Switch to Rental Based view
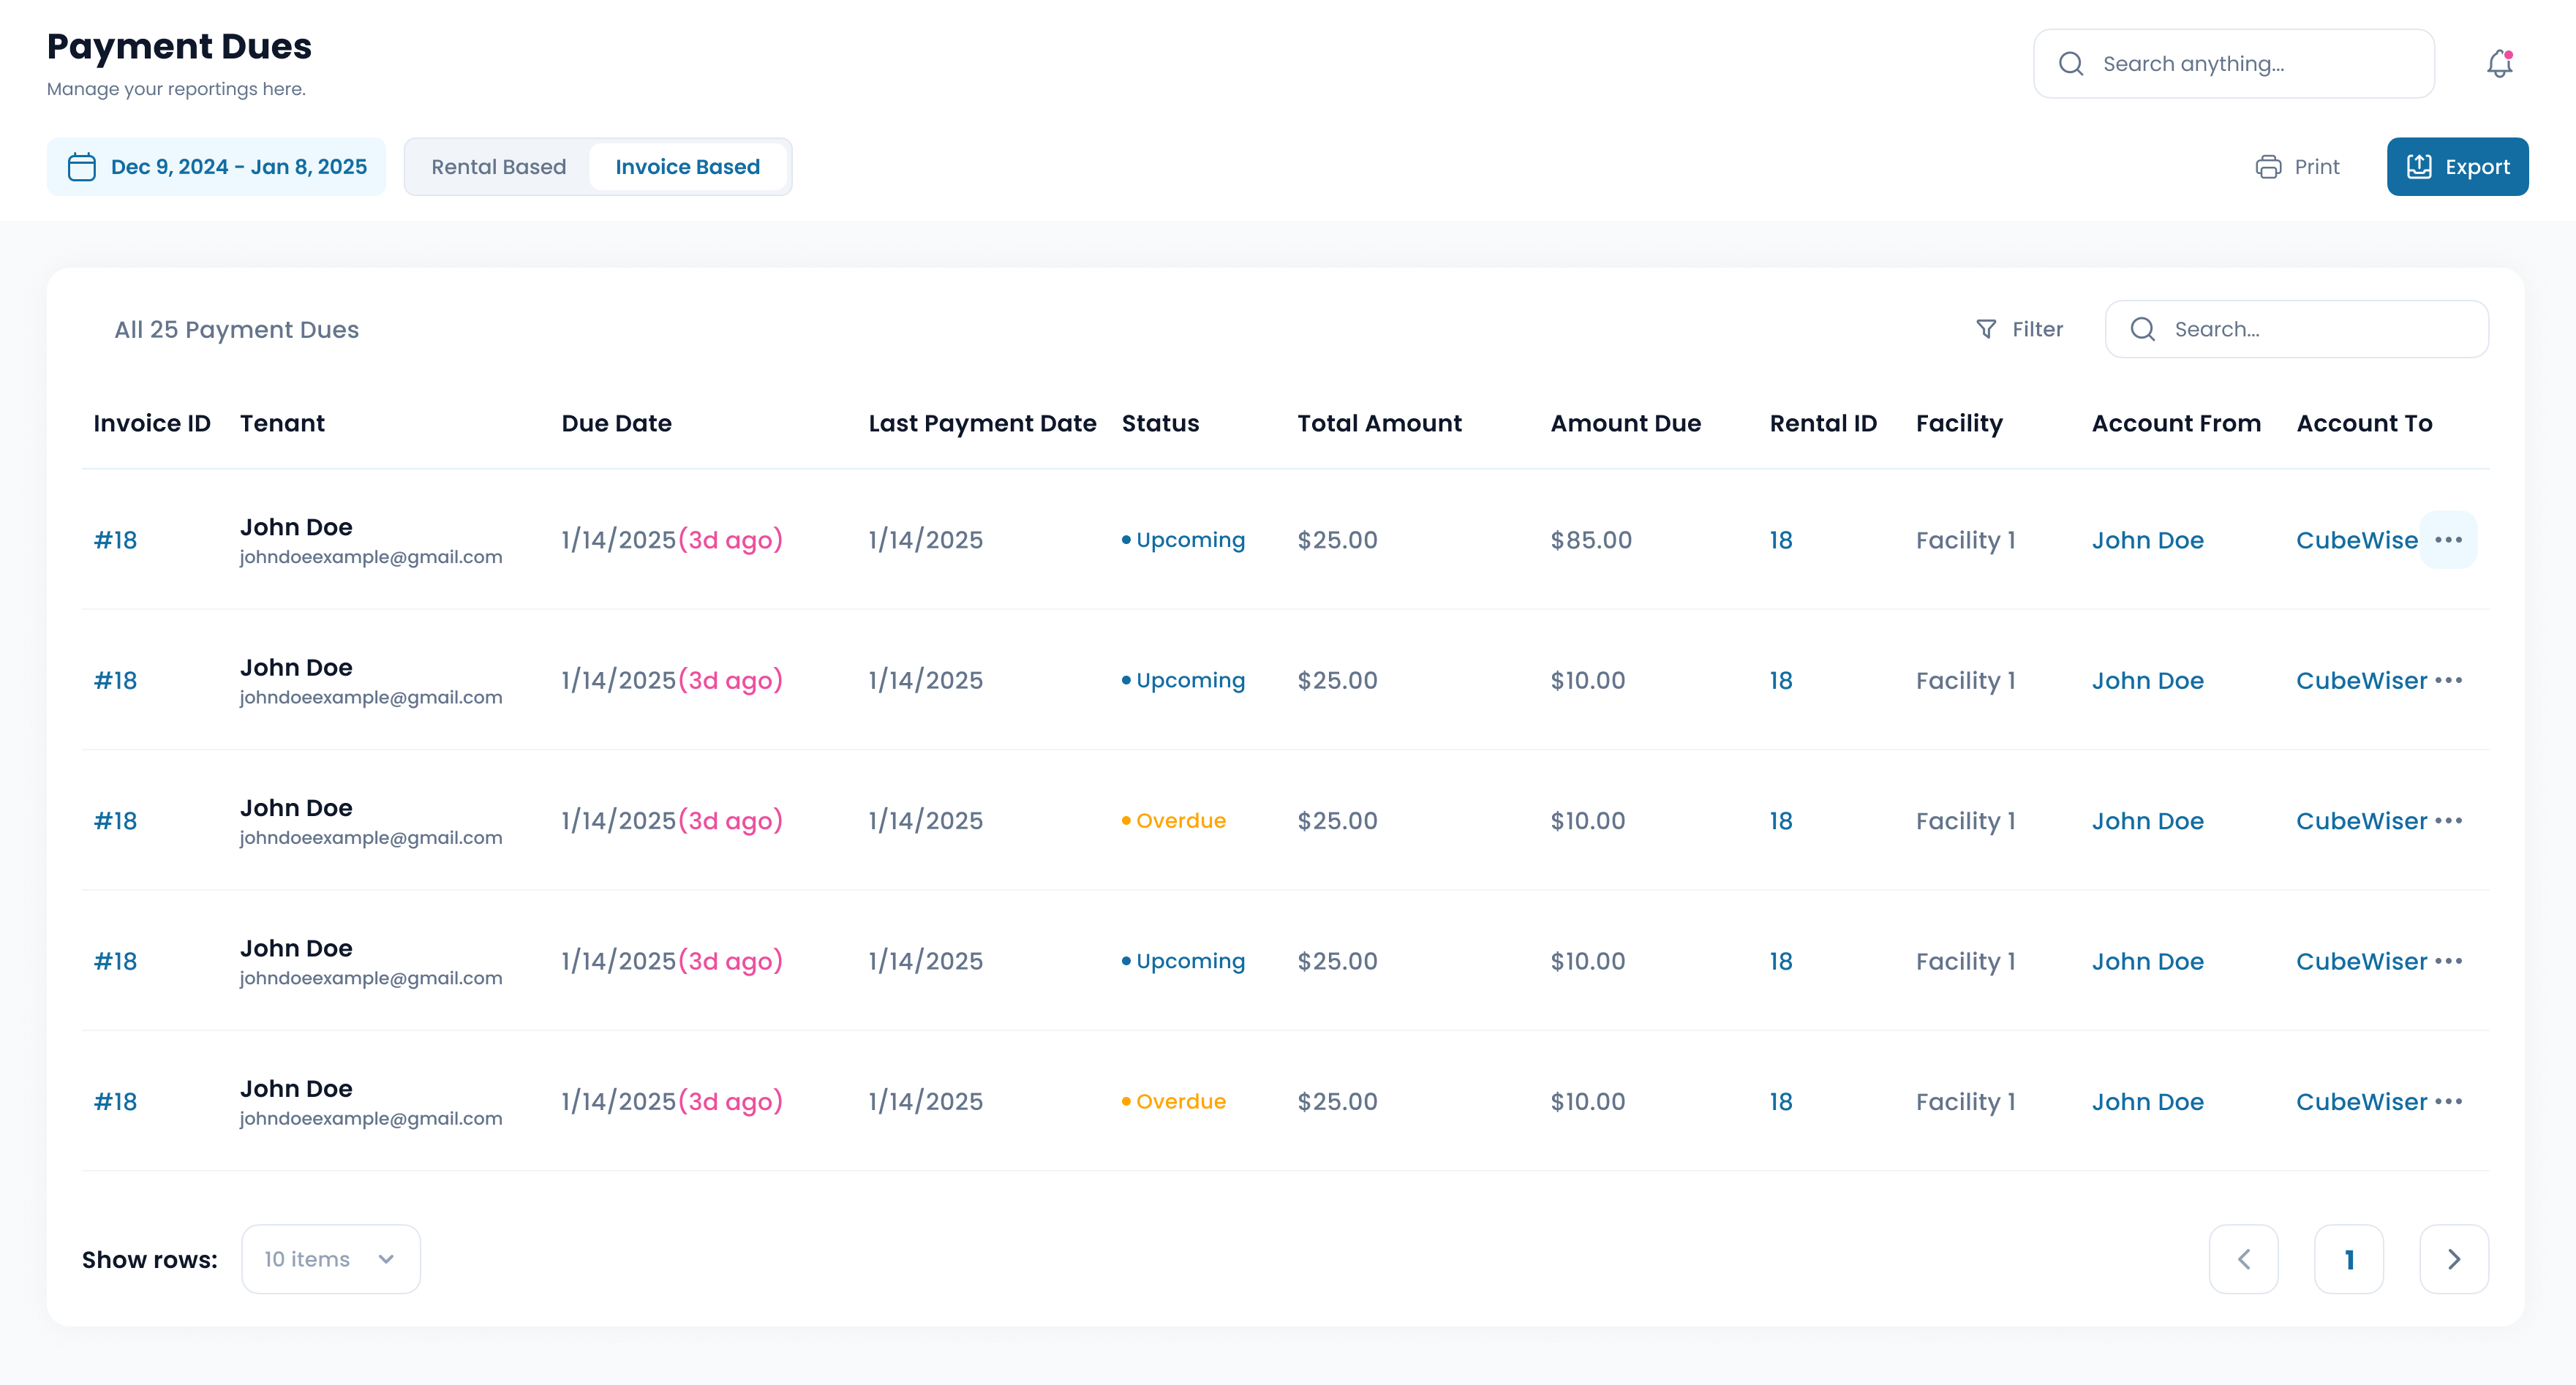Screen dimensions: 2576x1385 [498, 167]
